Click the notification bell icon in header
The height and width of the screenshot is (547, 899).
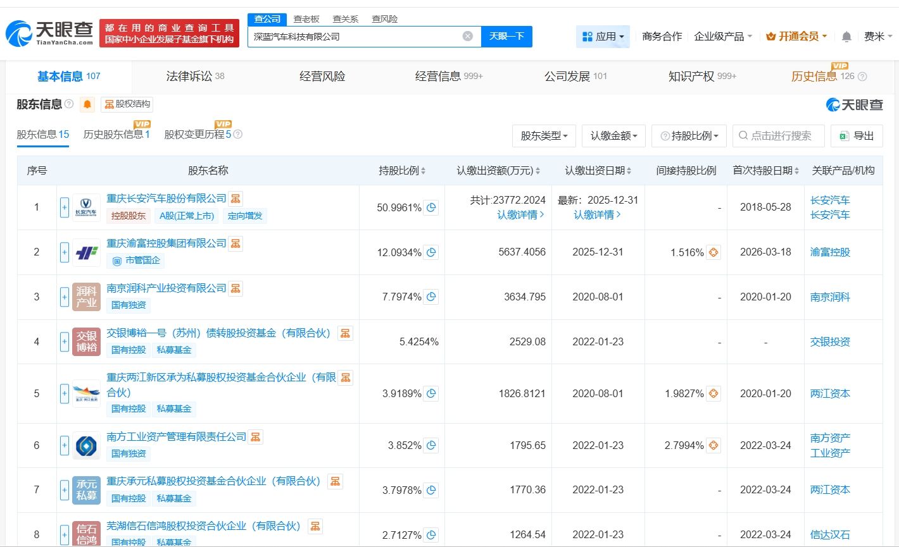click(846, 37)
